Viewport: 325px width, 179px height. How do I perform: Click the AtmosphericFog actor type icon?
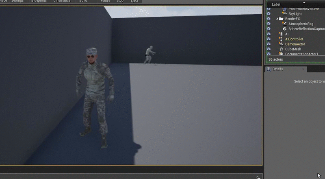coord(284,24)
